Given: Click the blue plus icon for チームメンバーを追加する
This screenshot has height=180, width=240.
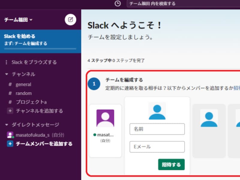Looking at the screenshot, I should coord(10,144).
